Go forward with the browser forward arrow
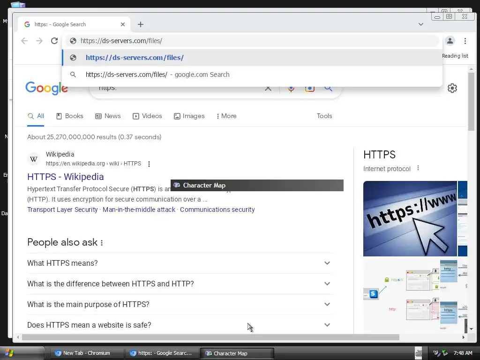The image size is (480, 360). pos(39,41)
